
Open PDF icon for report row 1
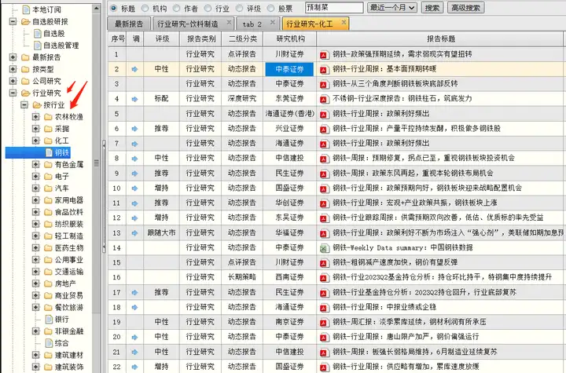click(324, 55)
